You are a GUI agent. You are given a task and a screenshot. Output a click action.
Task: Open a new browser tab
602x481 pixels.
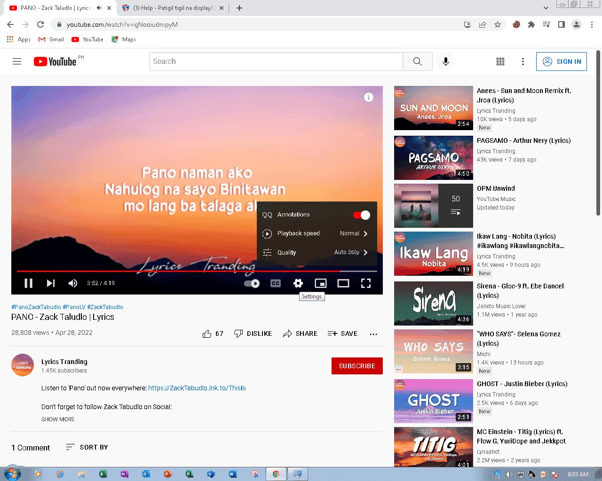[x=239, y=8]
